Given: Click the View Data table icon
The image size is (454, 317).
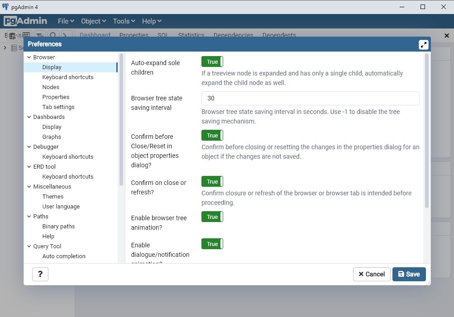Looking at the screenshot, I should pyautogui.click(x=26, y=35).
